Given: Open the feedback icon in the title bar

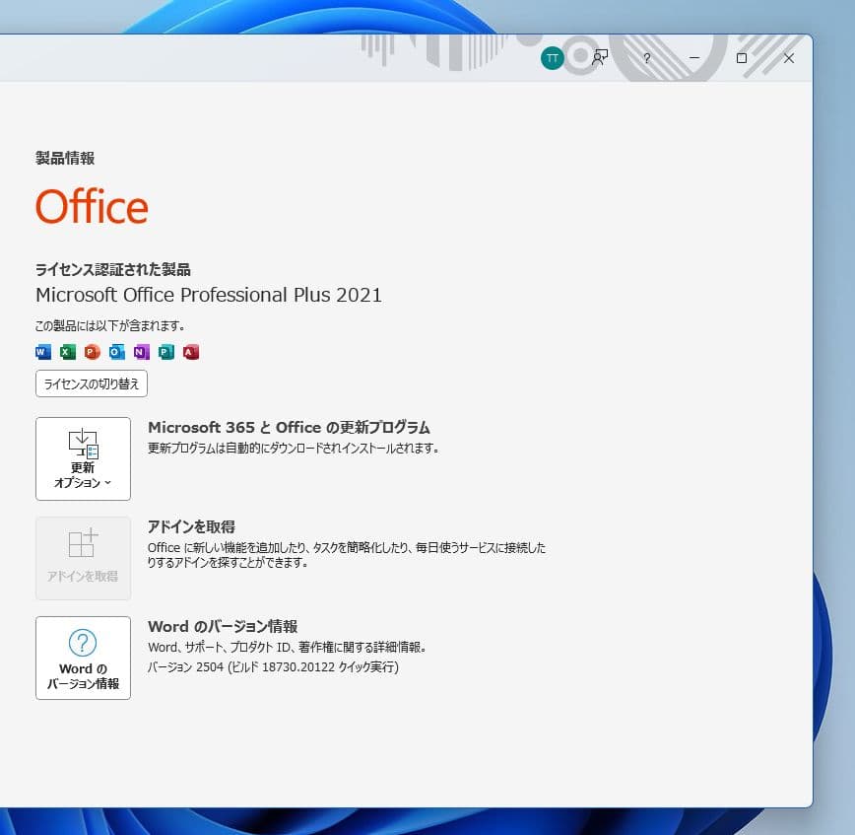Looking at the screenshot, I should tap(599, 58).
